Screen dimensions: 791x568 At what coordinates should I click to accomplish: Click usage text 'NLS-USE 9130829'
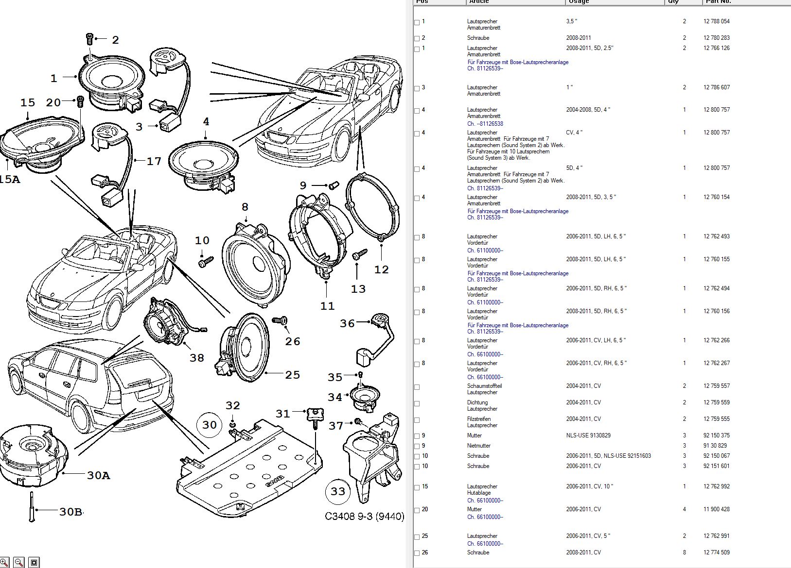pyautogui.click(x=588, y=435)
